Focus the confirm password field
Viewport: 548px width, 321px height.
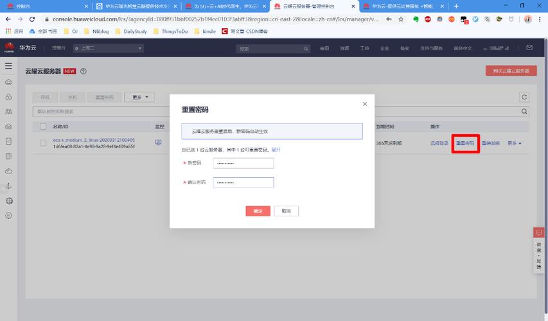(x=243, y=182)
